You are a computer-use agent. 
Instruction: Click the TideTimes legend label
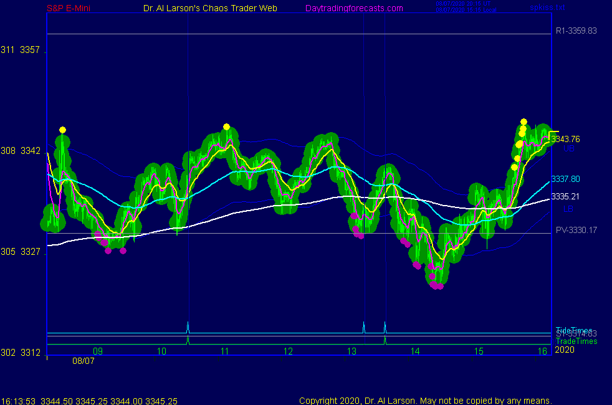tap(574, 330)
